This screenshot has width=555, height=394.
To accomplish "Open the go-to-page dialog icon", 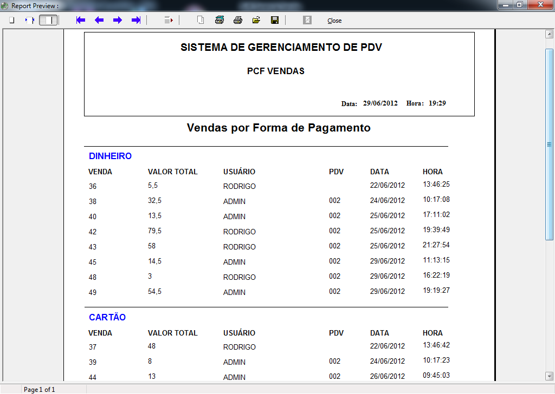I will 168,20.
